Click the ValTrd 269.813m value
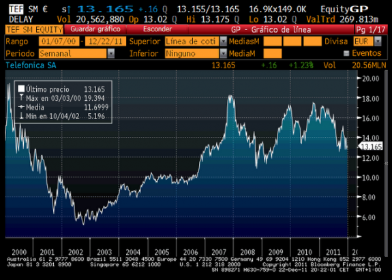 (x=359, y=20)
